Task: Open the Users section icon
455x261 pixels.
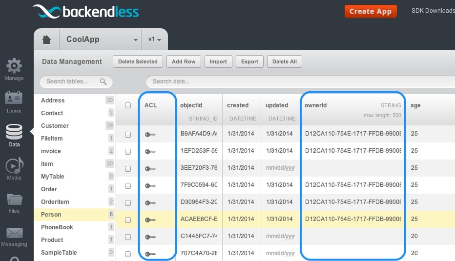Action: pyautogui.click(x=14, y=98)
